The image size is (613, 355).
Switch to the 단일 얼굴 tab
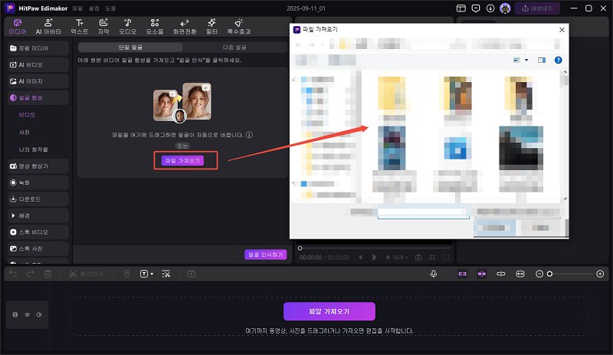click(x=130, y=48)
